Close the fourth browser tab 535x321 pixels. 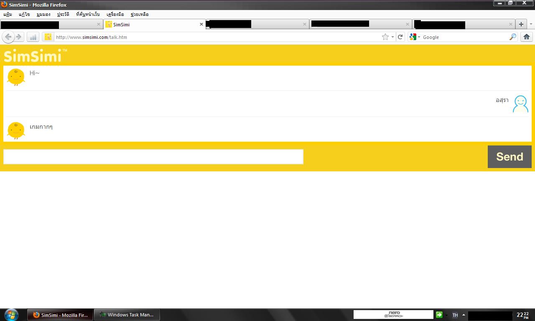coord(408,24)
